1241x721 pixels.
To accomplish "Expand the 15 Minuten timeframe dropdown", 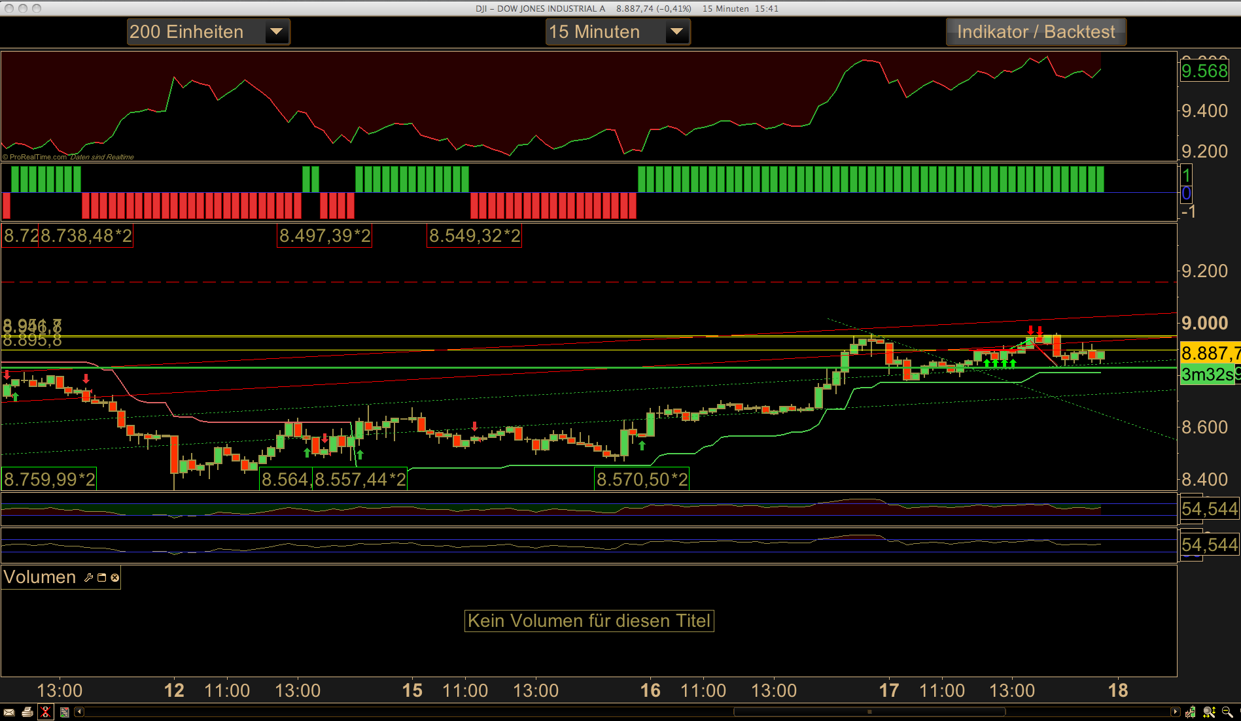I will (x=618, y=31).
